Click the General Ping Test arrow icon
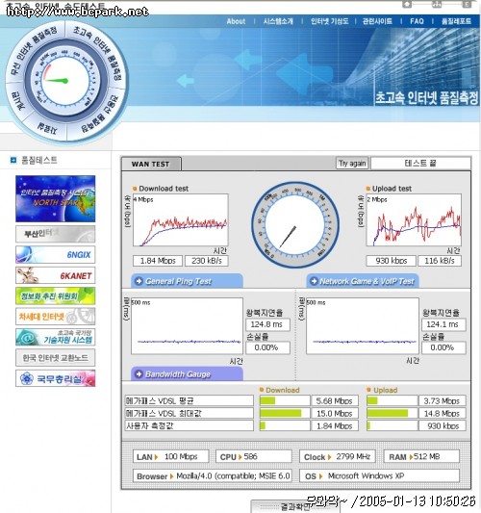This screenshot has height=513, width=481. (x=139, y=281)
